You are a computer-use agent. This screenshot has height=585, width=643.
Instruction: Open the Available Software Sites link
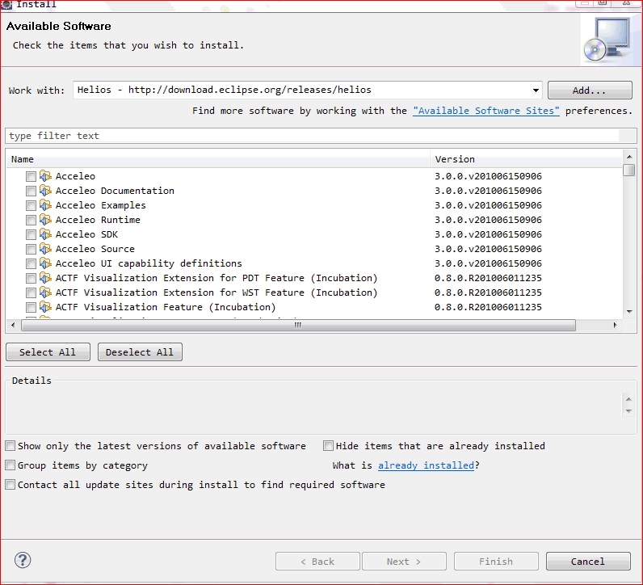[486, 111]
